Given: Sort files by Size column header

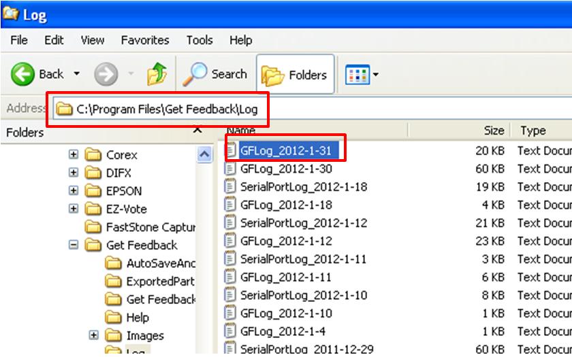Looking at the screenshot, I should 494,131.
